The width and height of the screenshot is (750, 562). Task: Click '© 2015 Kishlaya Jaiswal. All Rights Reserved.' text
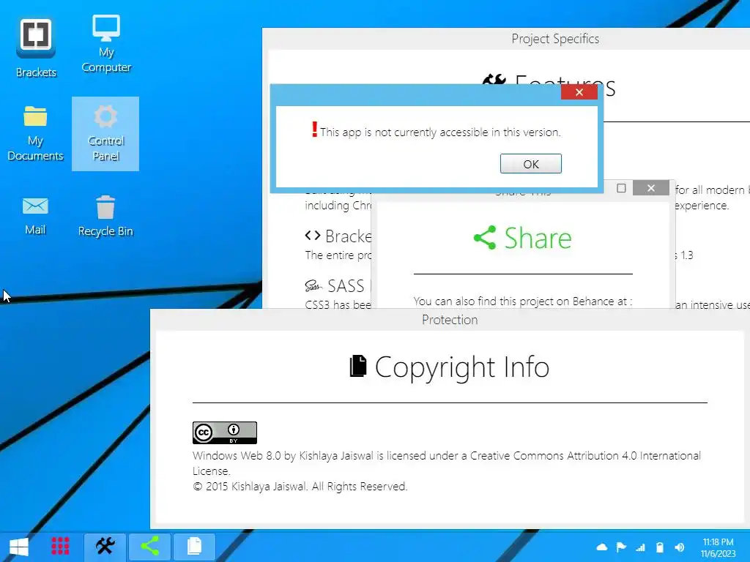tap(300, 487)
